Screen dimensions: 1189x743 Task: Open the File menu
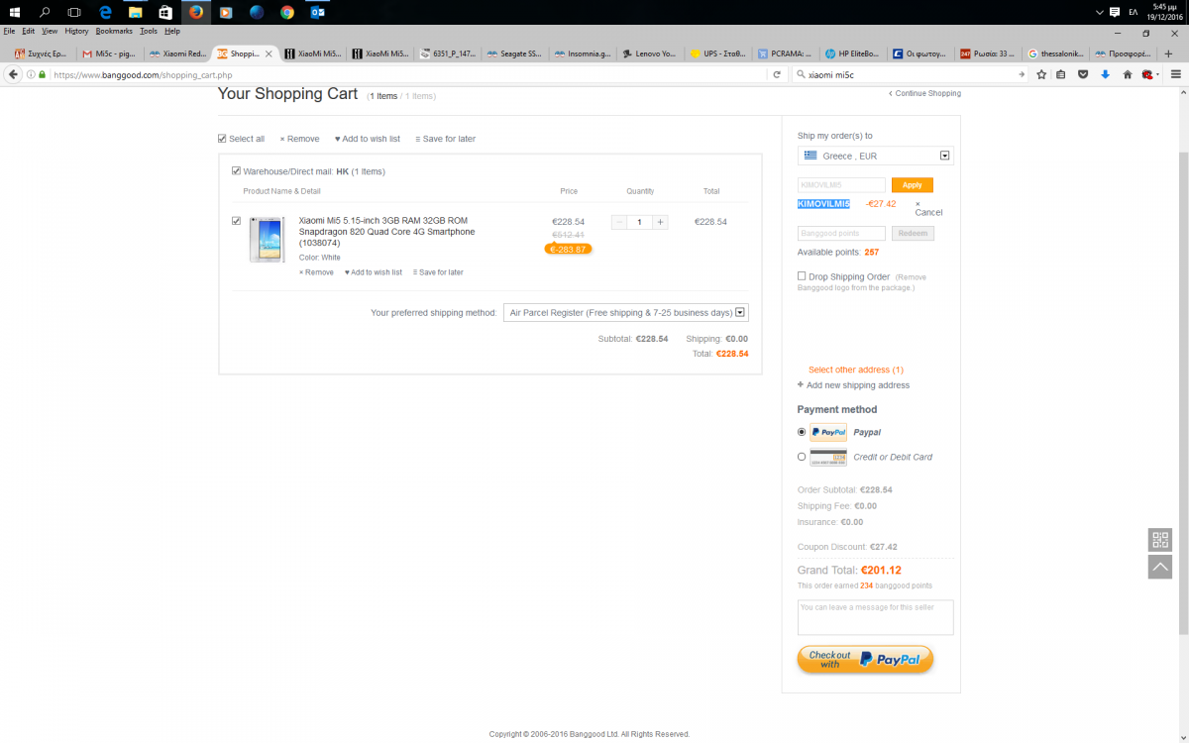point(9,31)
